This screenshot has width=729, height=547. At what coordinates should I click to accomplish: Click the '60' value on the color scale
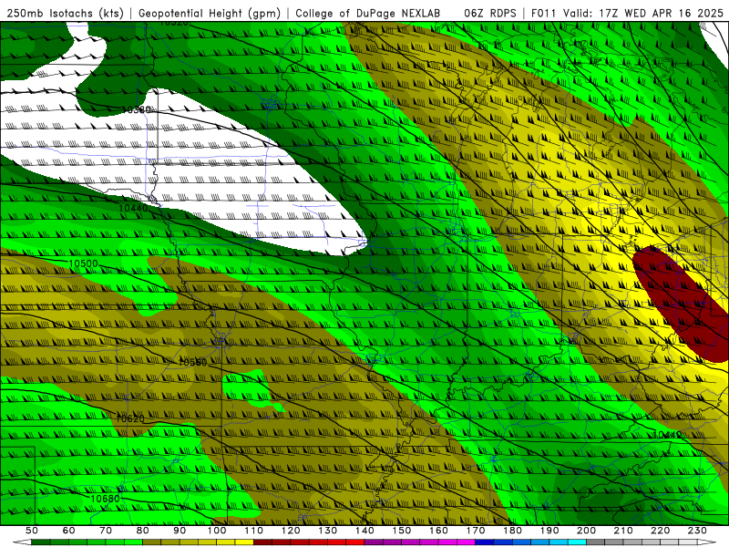(x=69, y=531)
